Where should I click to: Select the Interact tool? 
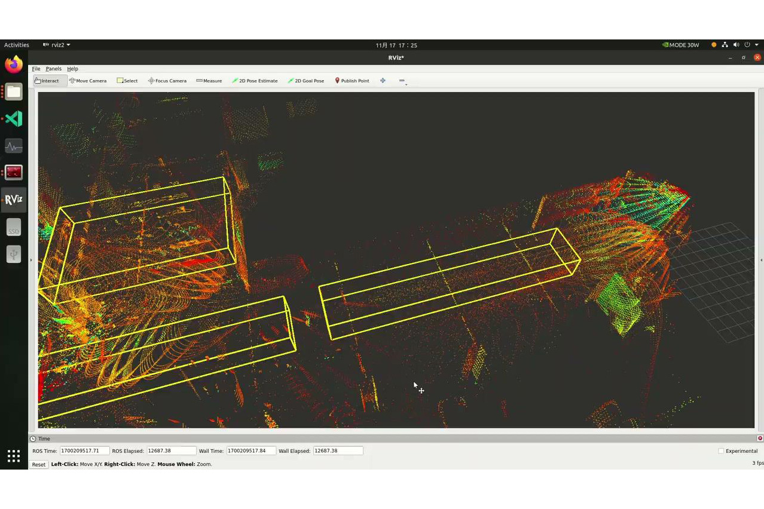(47, 81)
